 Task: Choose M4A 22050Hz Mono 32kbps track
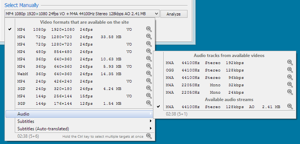pos(225,85)
